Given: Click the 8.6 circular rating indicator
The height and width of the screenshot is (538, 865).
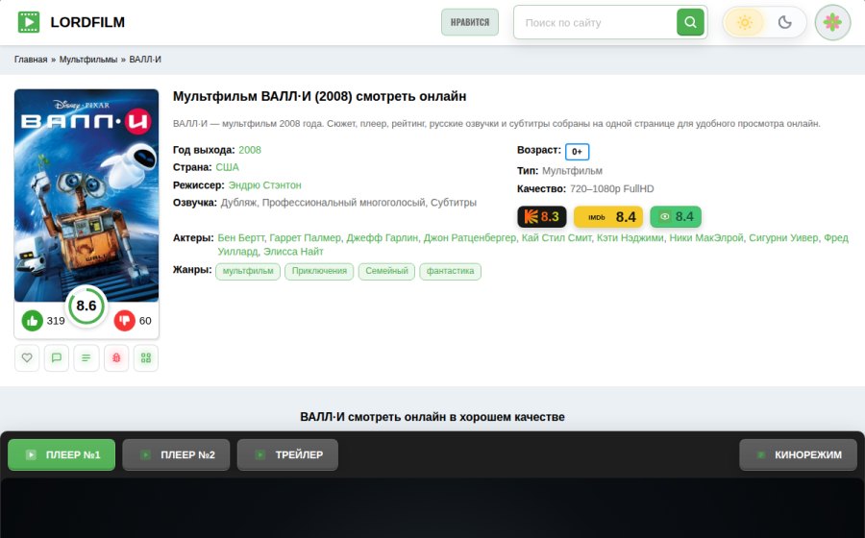Looking at the screenshot, I should pos(86,306).
